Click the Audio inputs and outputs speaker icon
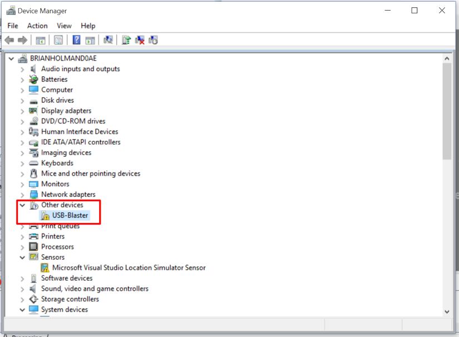The width and height of the screenshot is (459, 337). click(x=33, y=69)
